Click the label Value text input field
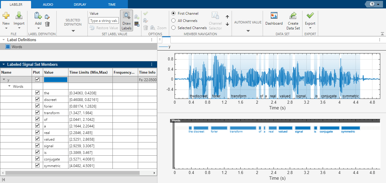 [x=104, y=21]
